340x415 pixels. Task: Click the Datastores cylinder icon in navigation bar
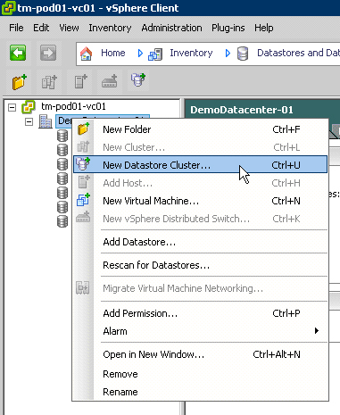click(243, 54)
